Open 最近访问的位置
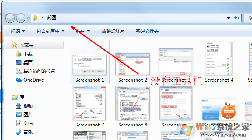The height and width of the screenshot is (140, 252). point(39,71)
